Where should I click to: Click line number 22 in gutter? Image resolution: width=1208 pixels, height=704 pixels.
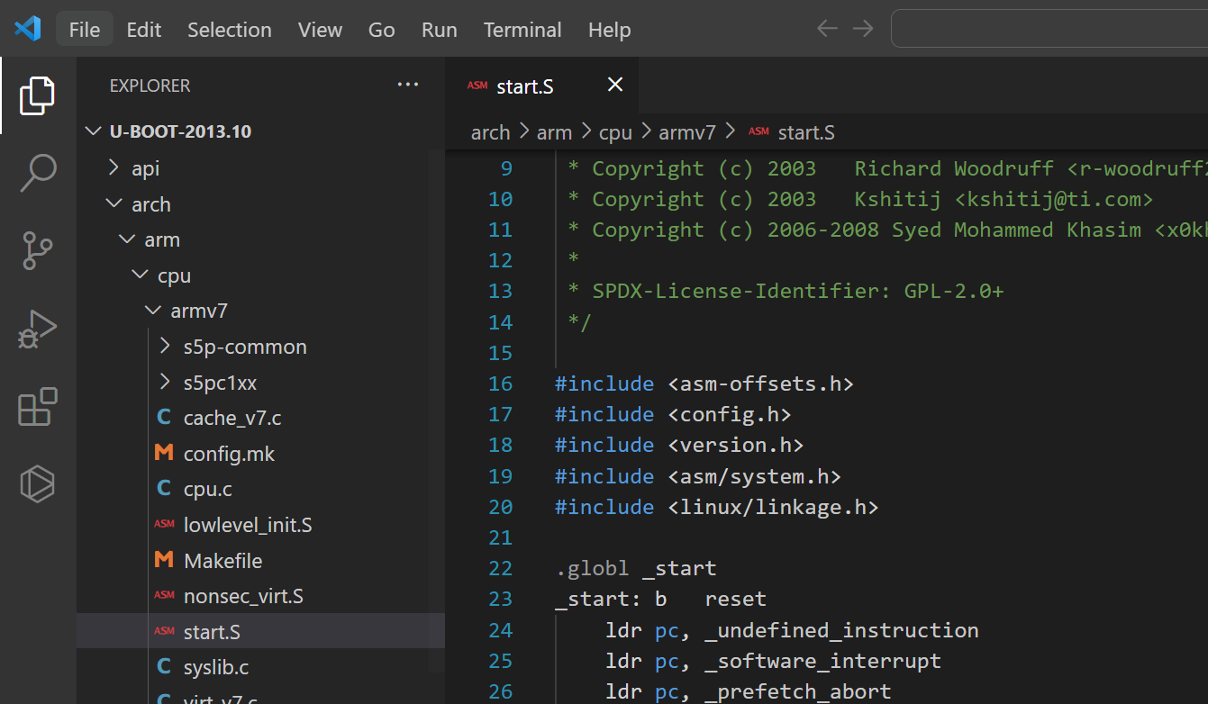[501, 568]
